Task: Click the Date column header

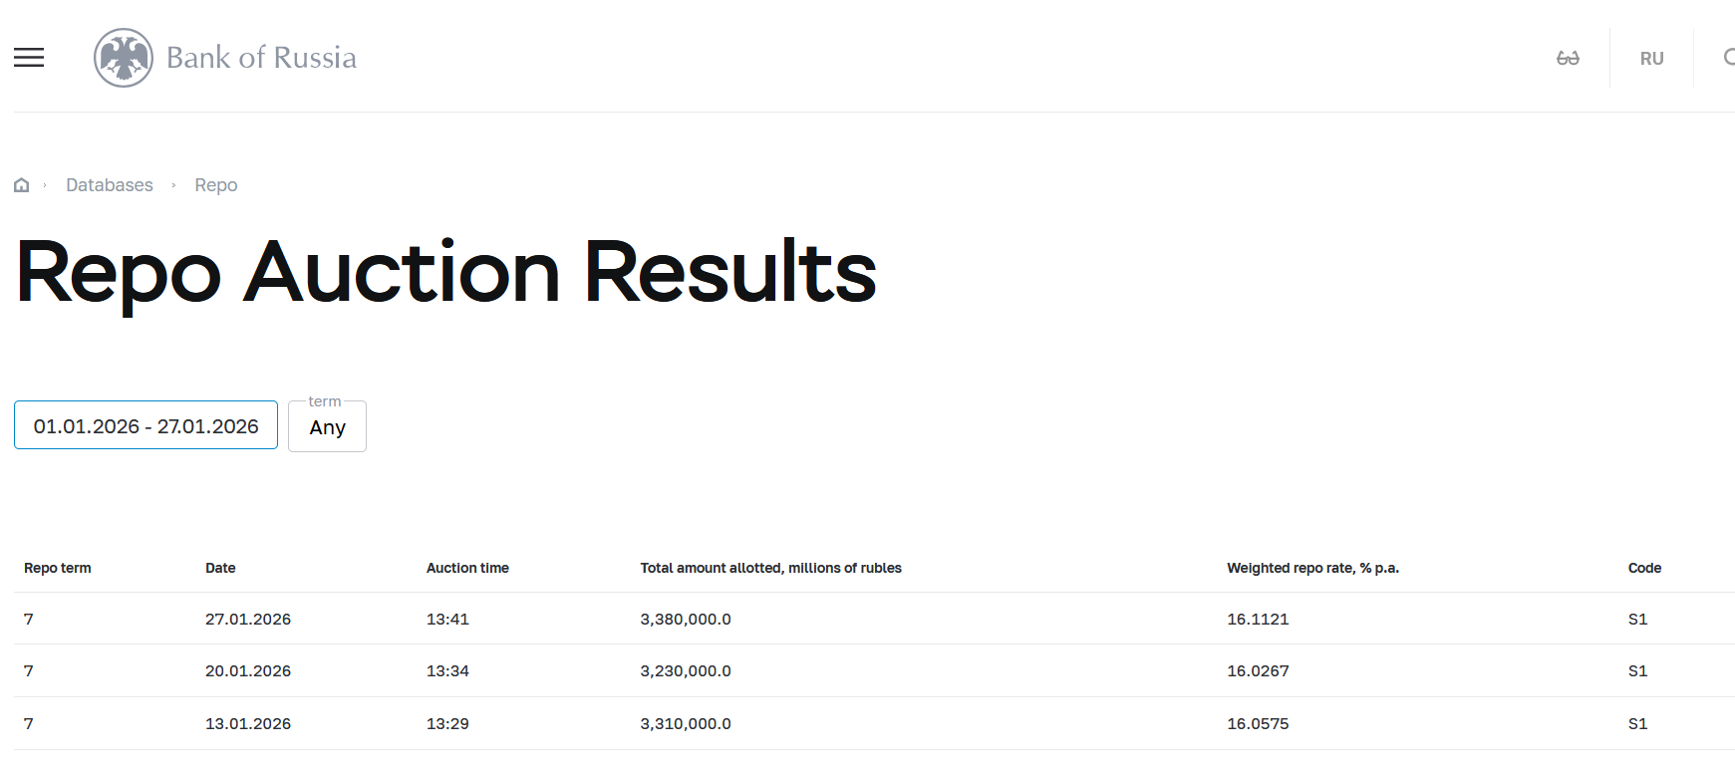Action: point(220,568)
